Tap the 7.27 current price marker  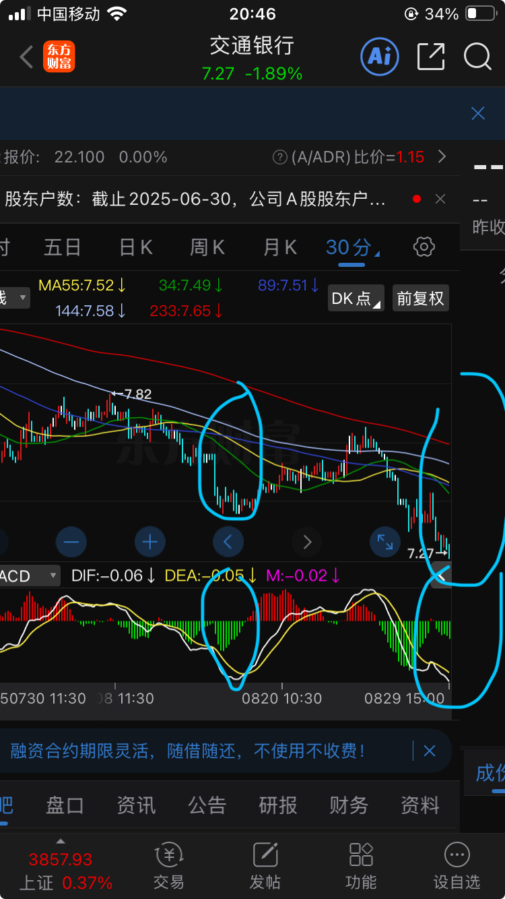click(x=427, y=553)
